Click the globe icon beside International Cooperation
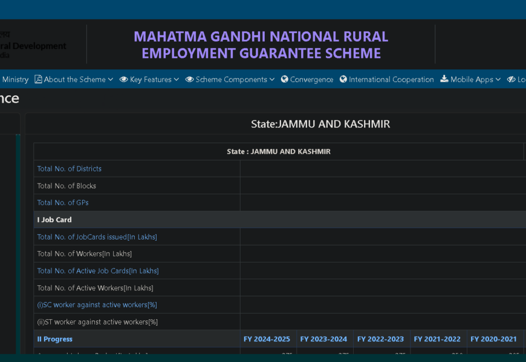 point(343,80)
